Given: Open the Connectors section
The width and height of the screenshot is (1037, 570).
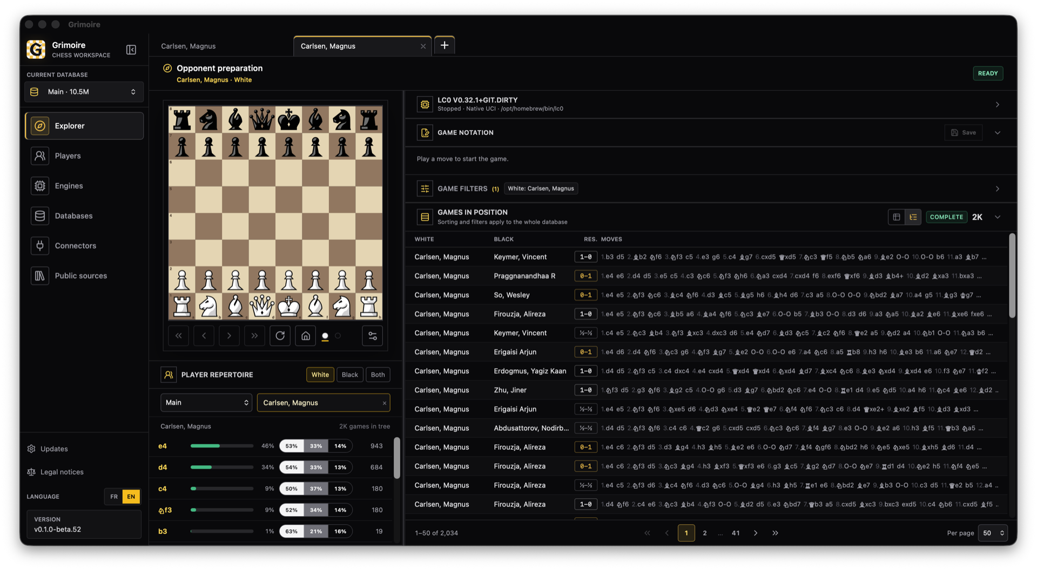Looking at the screenshot, I should pos(84,246).
